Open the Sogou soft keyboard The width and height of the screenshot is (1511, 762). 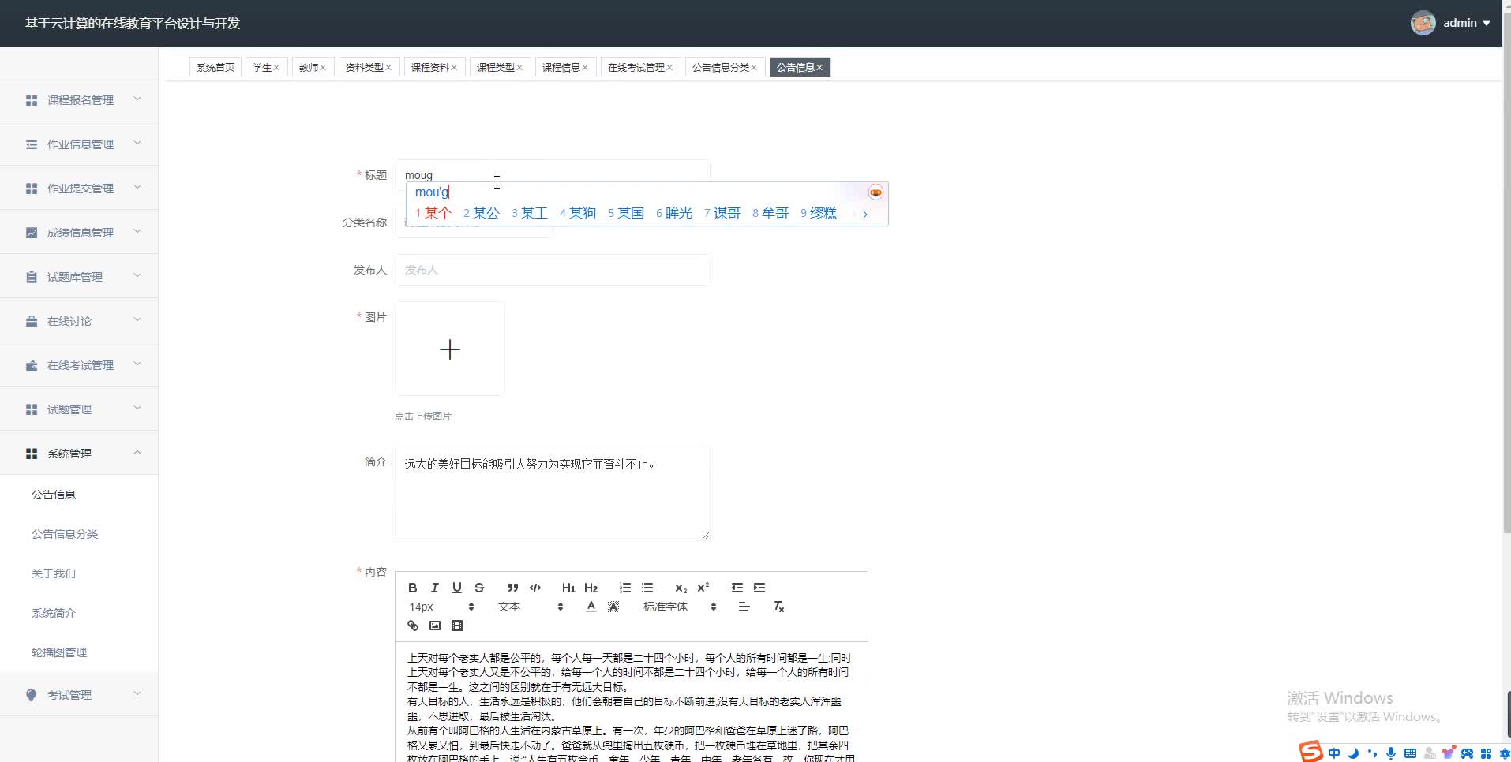pos(1410,753)
